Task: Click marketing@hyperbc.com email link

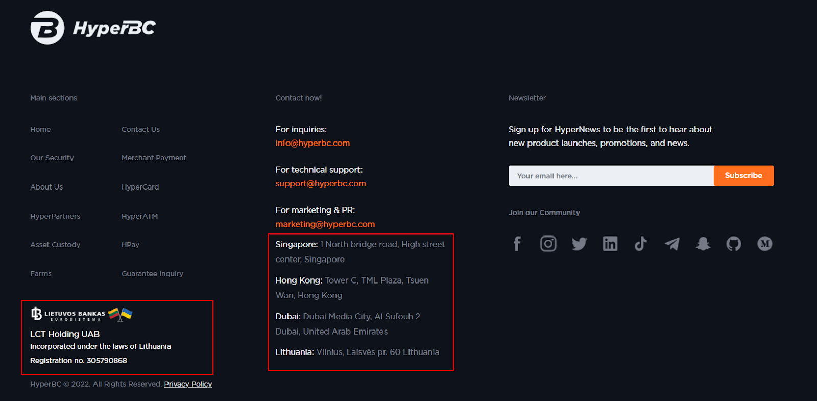Action: pyautogui.click(x=325, y=224)
